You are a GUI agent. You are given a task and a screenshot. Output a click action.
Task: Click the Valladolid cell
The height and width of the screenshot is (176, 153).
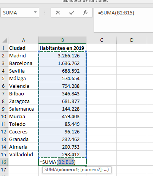point(24,154)
